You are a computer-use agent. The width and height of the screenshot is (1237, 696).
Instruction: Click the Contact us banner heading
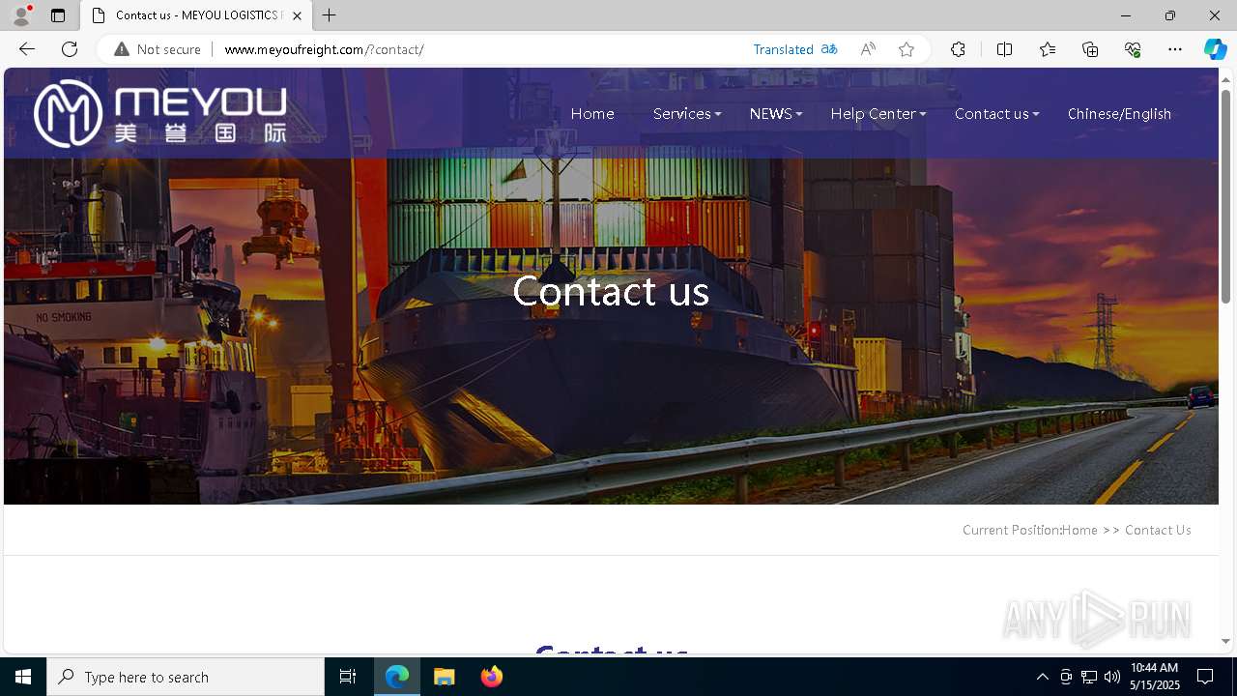point(611,291)
